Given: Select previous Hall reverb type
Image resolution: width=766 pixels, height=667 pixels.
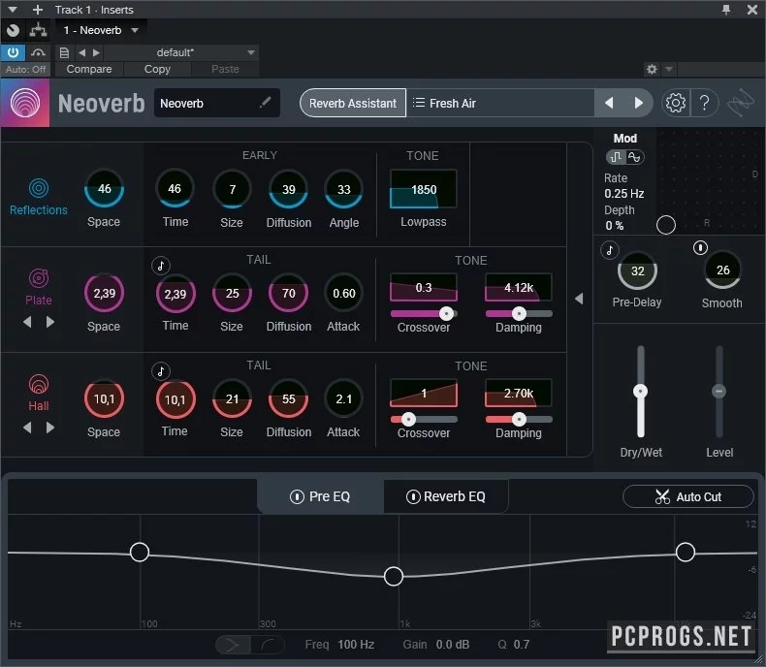Looking at the screenshot, I should 27,428.
